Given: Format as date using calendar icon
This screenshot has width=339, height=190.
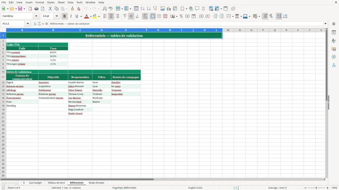Looking at the screenshot, I should [x=194, y=16].
